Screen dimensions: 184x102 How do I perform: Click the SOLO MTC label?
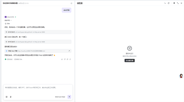pos(11,17)
